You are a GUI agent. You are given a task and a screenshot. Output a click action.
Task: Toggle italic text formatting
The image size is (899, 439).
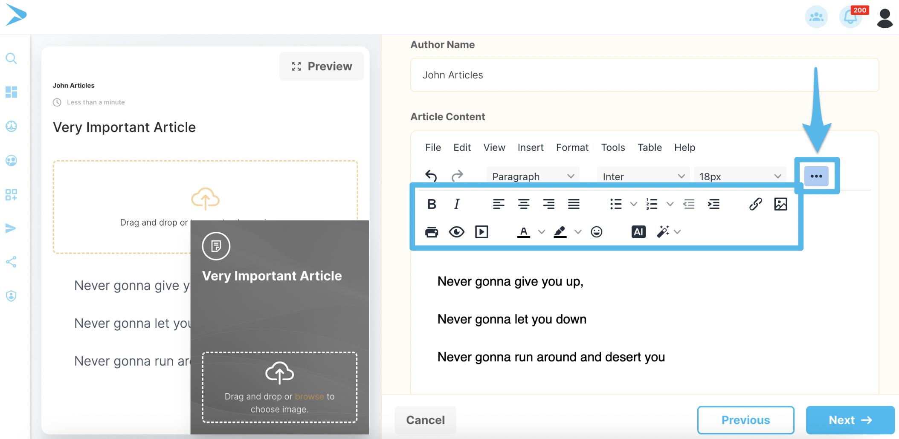tap(457, 204)
